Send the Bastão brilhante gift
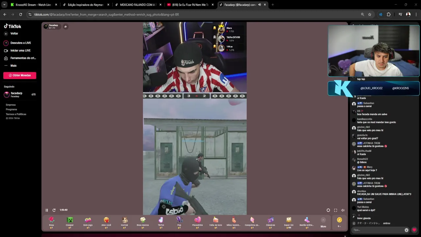The image size is (421, 237). click(307, 223)
